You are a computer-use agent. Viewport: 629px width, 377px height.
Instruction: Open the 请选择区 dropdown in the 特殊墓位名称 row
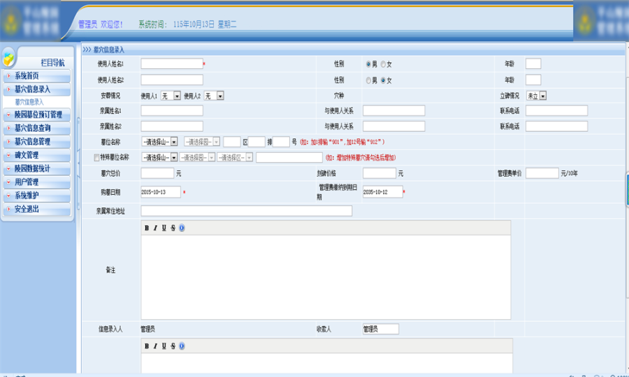tap(235, 158)
